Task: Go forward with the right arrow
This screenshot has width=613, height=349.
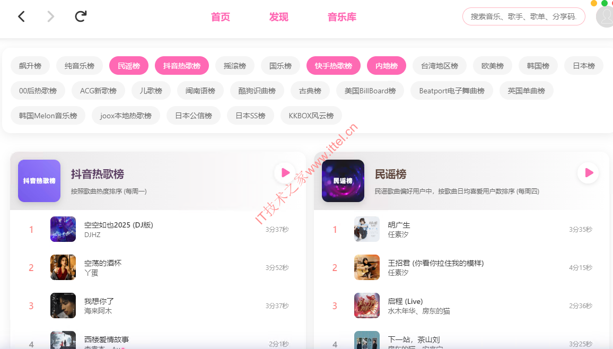Action: coord(50,16)
